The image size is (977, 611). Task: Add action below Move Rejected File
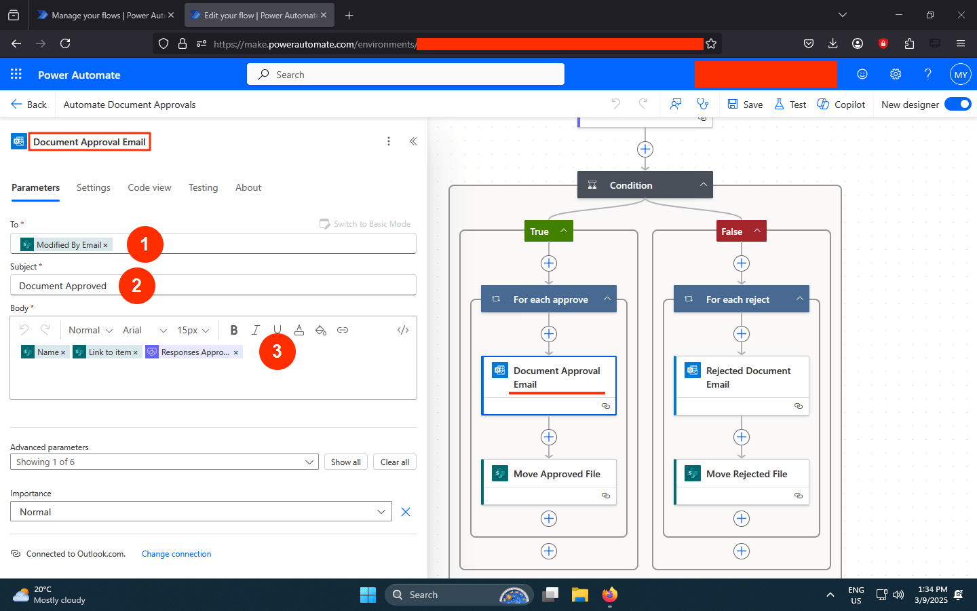(742, 519)
